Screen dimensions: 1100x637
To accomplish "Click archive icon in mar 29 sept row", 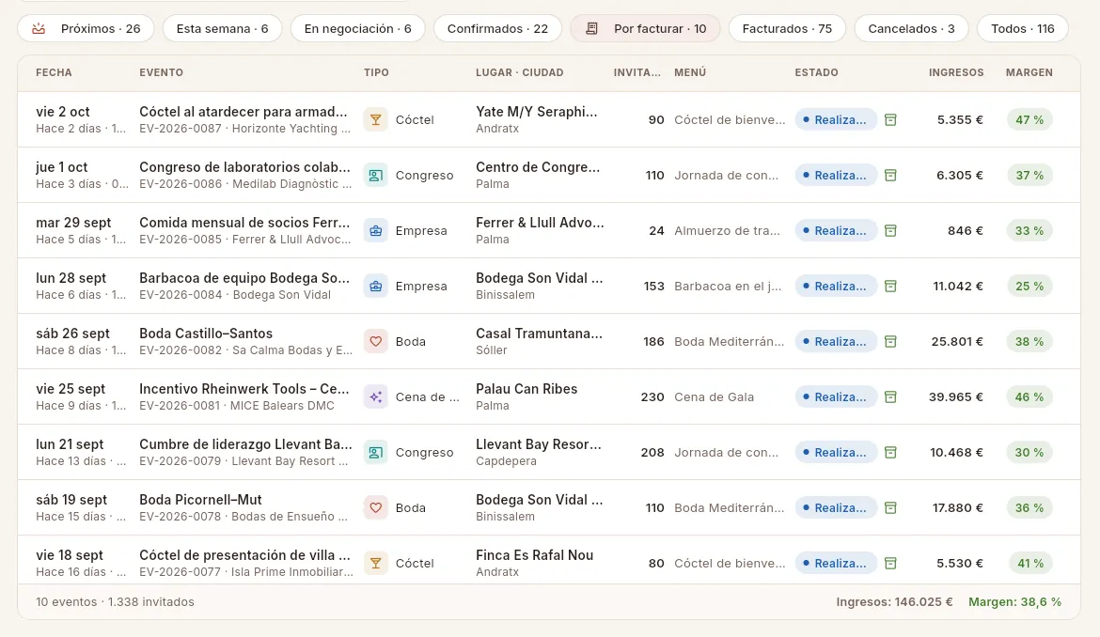I will click(890, 230).
